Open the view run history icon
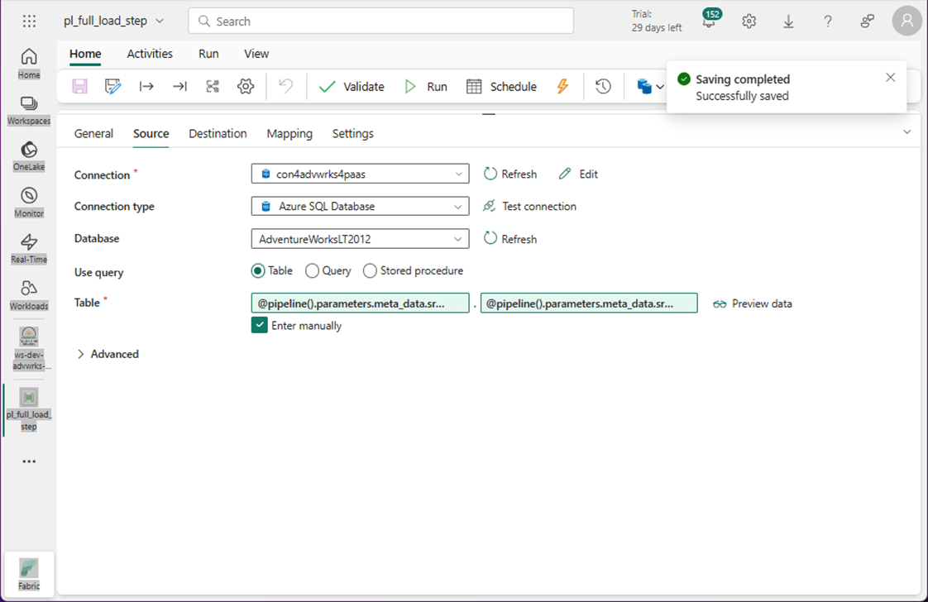The height and width of the screenshot is (602, 928). [x=603, y=87]
